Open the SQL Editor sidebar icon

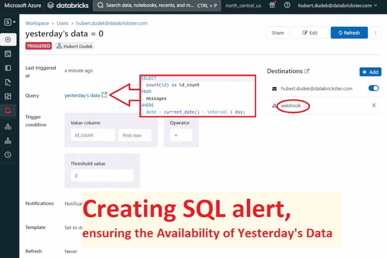(x=8, y=54)
